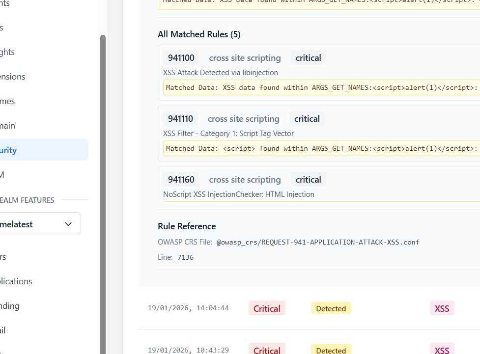
Task: Click XSS badge on 10:43:29 event
Action: (442, 350)
